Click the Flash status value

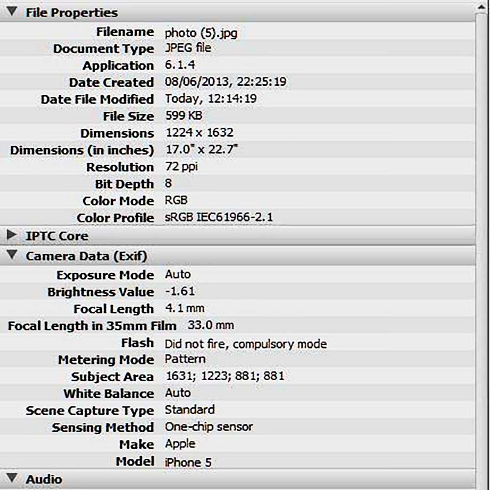[245, 344]
